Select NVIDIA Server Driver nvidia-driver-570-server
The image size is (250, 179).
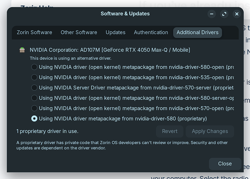tap(34, 87)
